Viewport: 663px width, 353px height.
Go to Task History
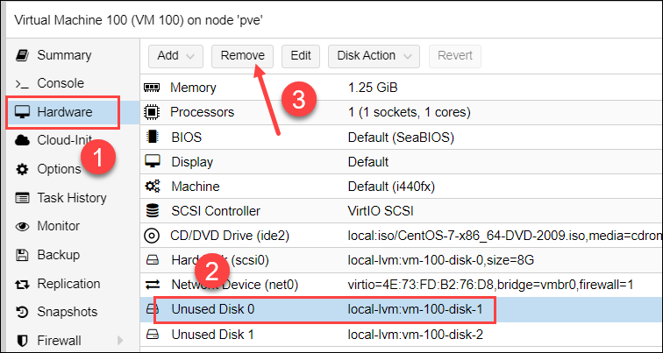71,198
